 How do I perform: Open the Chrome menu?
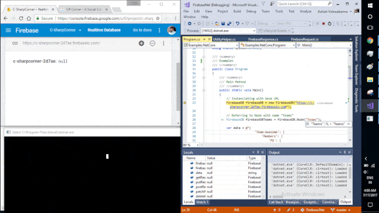pyautogui.click(x=176, y=19)
